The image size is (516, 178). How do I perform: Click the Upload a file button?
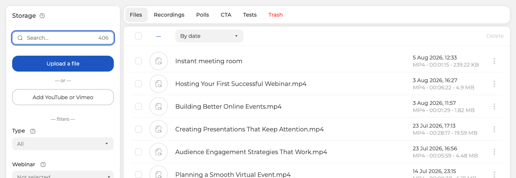[63, 64]
